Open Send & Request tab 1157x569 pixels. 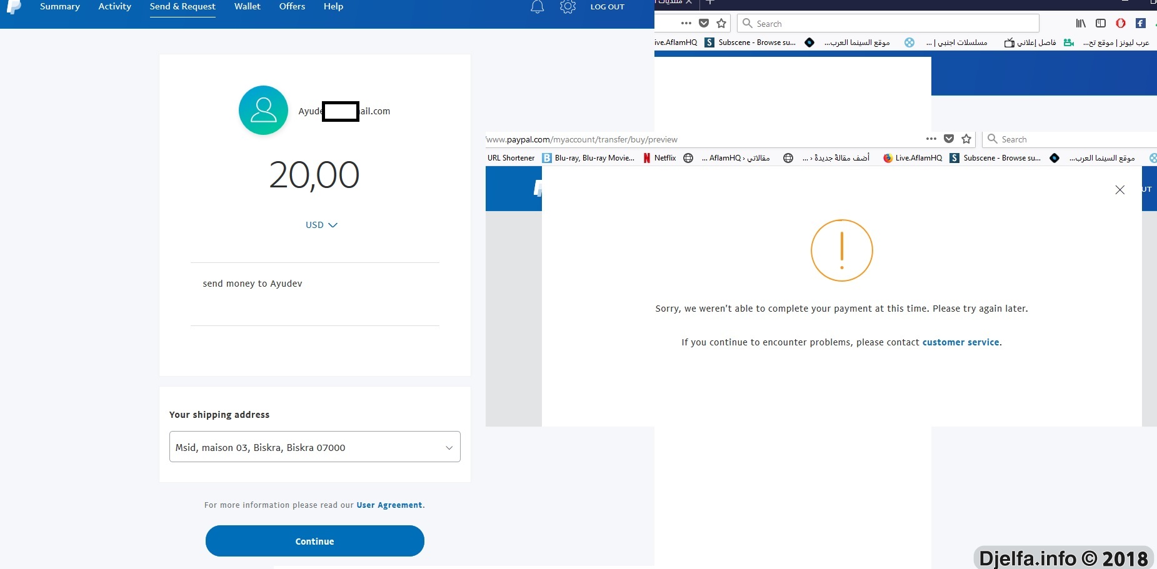(183, 6)
